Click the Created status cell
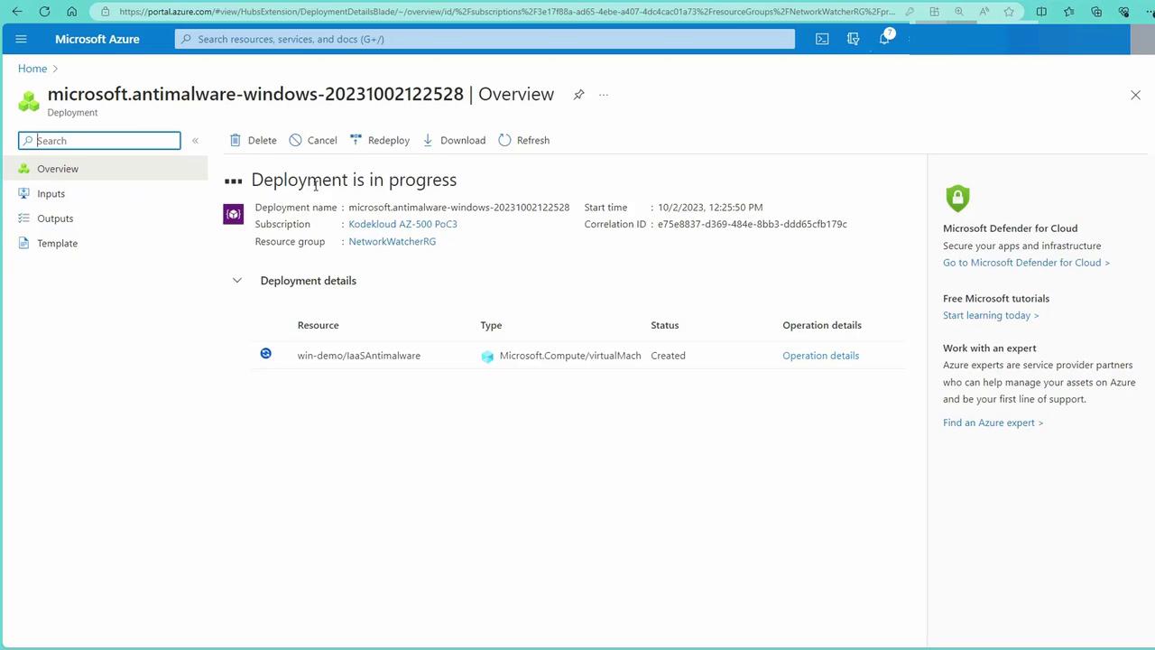This screenshot has height=650, width=1155. tap(668, 356)
